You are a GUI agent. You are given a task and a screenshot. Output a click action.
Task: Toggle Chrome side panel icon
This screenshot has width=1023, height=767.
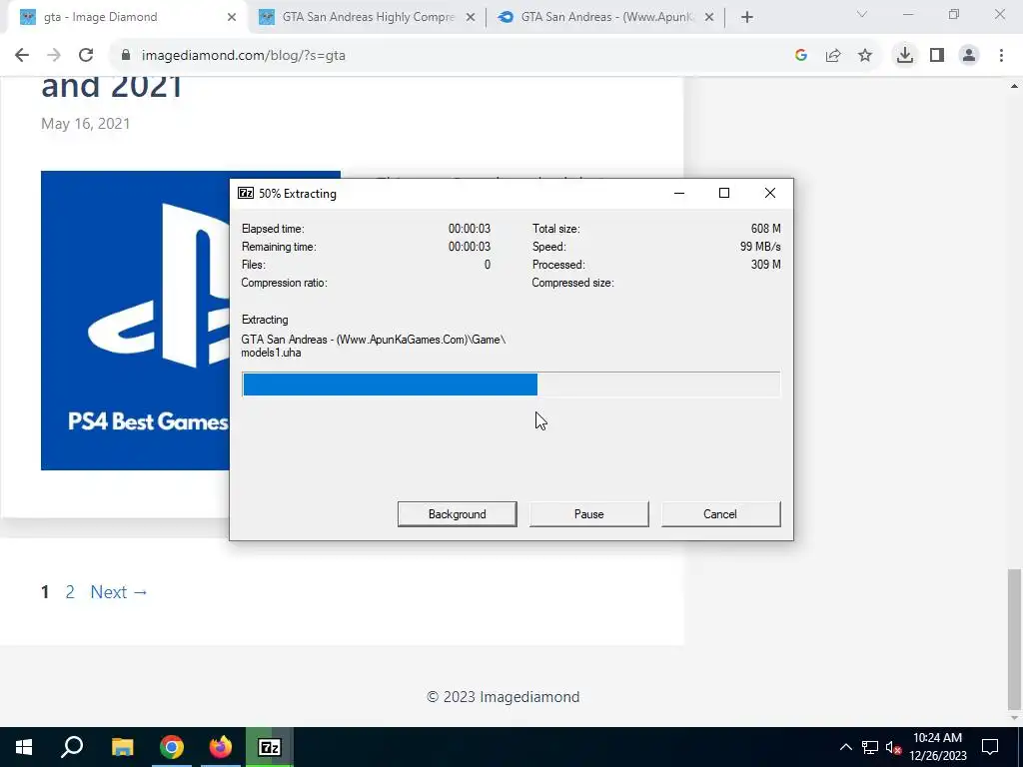point(937,56)
